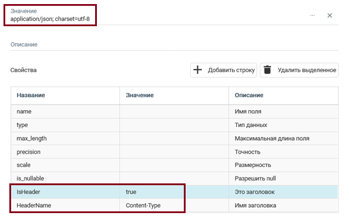This screenshot has height=223, width=349.
Task: Select the 'scale' property cell
Action: click(65, 165)
